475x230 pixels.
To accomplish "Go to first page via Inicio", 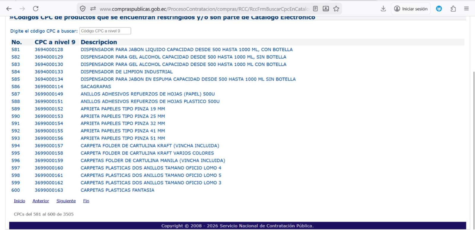I will click(19, 201).
